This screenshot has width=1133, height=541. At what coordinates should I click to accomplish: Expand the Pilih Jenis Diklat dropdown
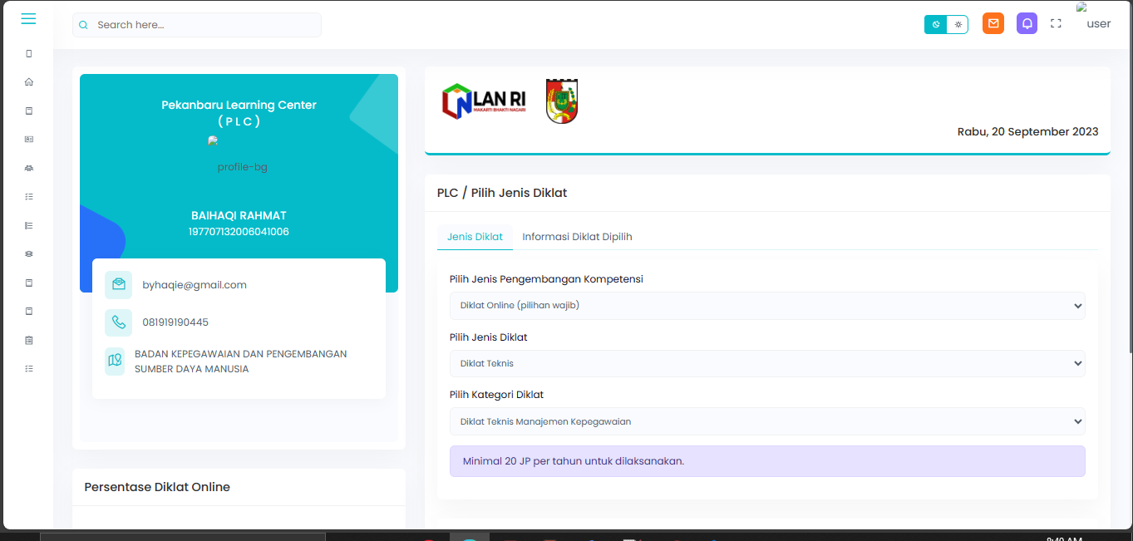point(766,363)
